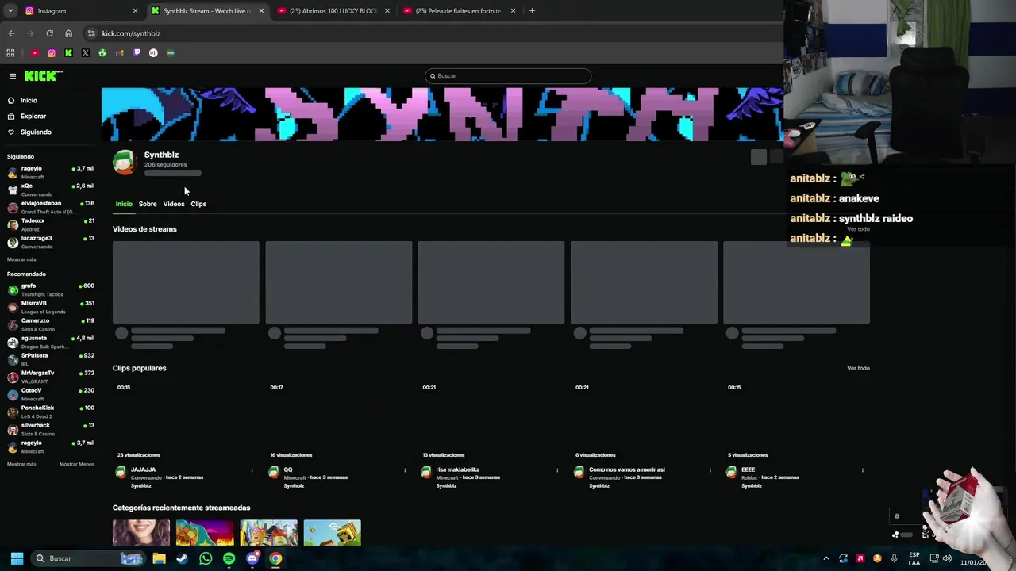
Task: Open Explorar in Kick sidebar
Action: point(33,117)
